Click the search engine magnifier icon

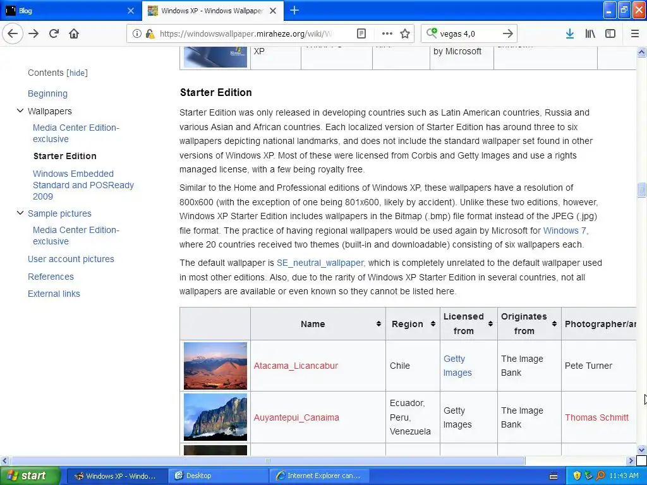431,33
